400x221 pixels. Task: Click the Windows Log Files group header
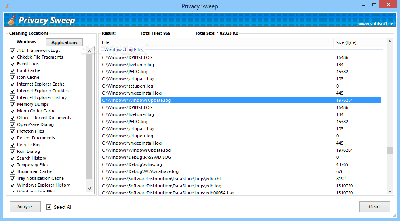click(x=124, y=50)
